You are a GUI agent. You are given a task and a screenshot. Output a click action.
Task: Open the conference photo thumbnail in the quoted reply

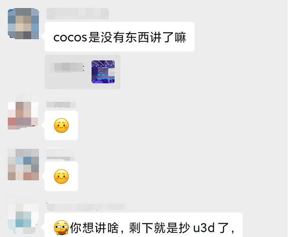[103, 72]
